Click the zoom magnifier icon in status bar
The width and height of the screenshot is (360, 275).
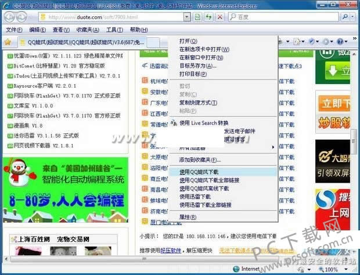(322, 270)
